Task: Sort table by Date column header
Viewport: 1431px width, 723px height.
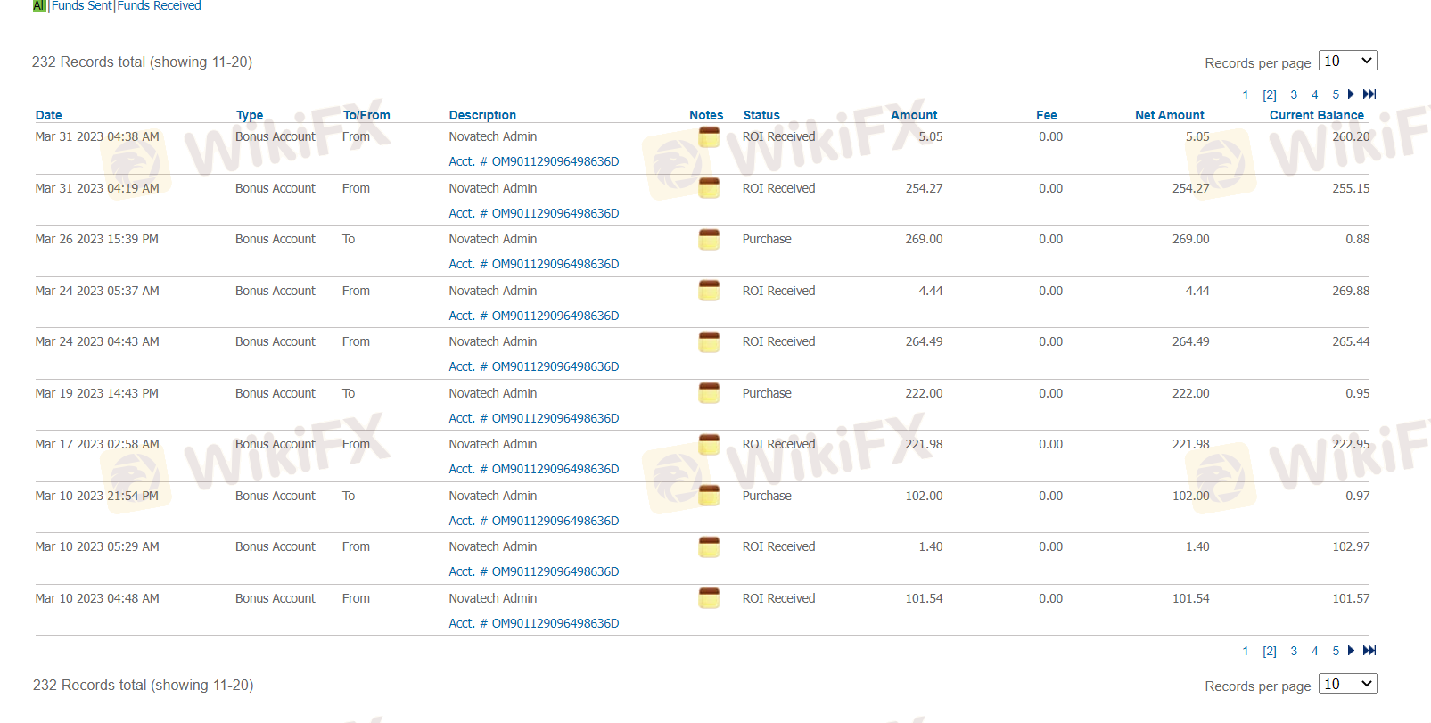Action: [x=49, y=115]
